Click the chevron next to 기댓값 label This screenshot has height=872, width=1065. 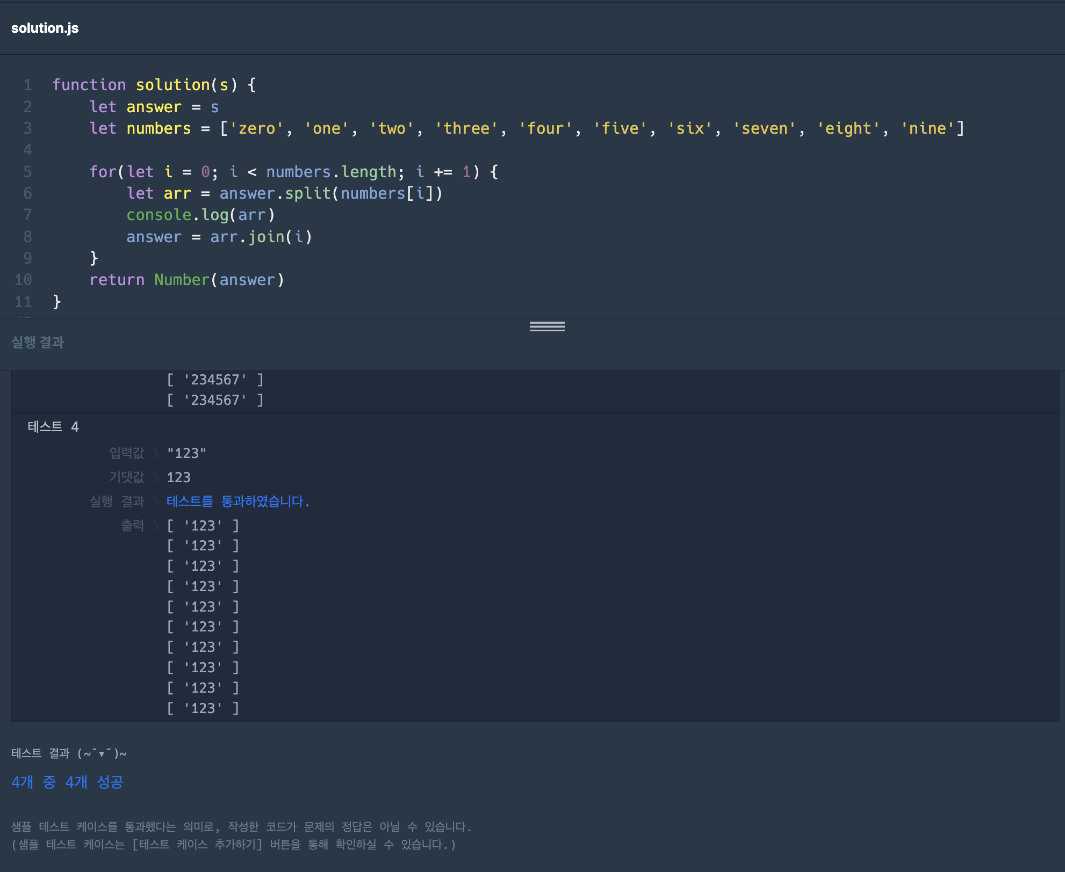click(156, 477)
